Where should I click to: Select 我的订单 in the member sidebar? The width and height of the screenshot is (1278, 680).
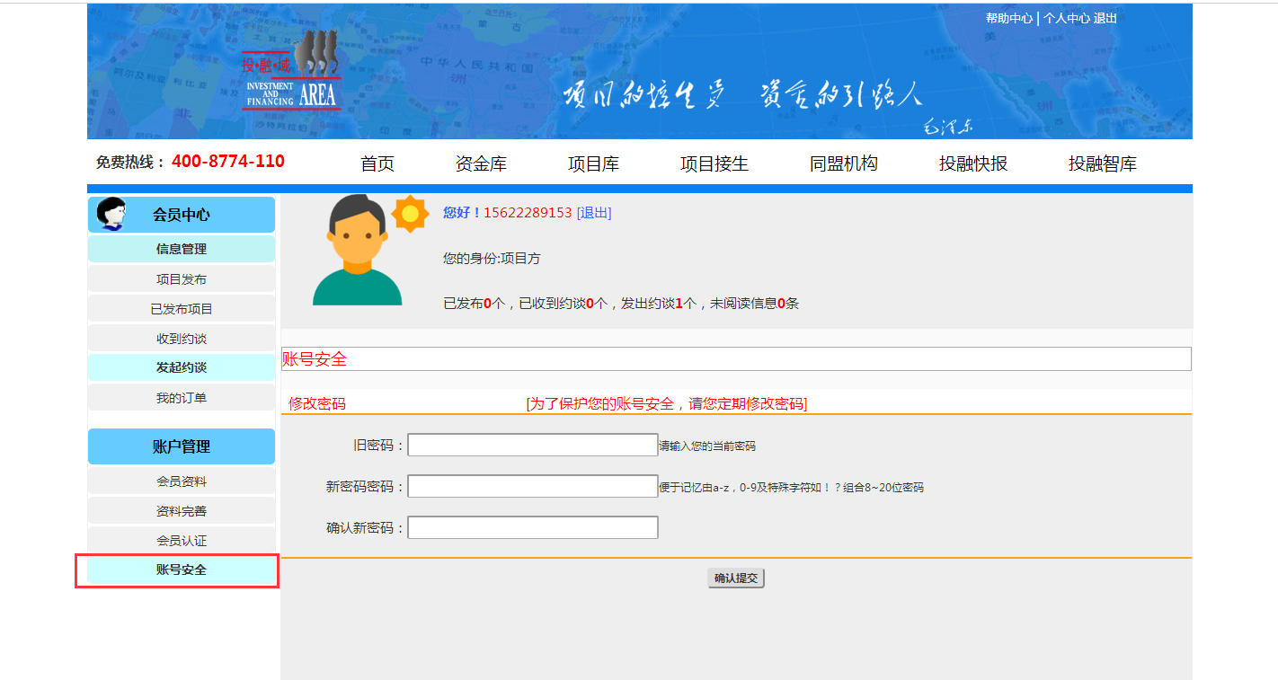pyautogui.click(x=181, y=396)
